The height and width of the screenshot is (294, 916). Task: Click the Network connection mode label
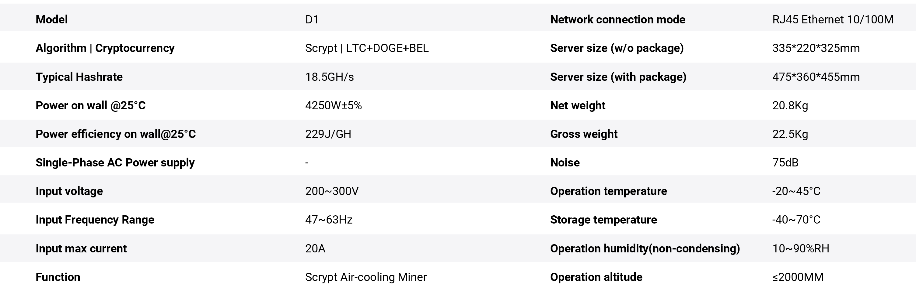(x=618, y=19)
